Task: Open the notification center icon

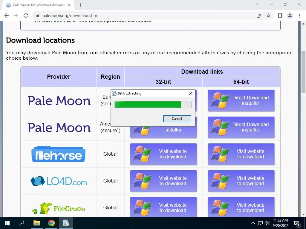Action: coord(297,223)
